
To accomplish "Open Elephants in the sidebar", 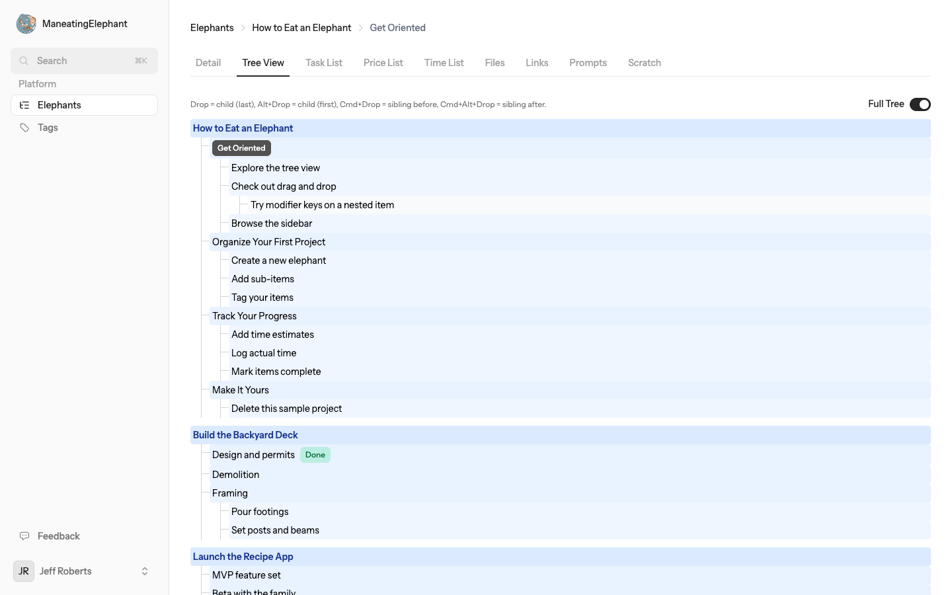I will (x=84, y=105).
